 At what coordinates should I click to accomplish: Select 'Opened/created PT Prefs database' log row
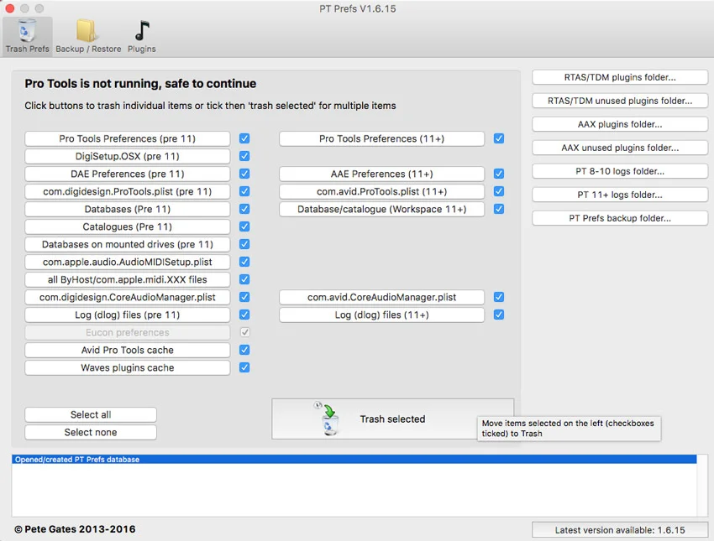(354, 459)
